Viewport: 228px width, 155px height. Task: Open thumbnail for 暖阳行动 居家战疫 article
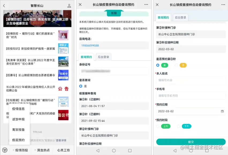[63, 35]
